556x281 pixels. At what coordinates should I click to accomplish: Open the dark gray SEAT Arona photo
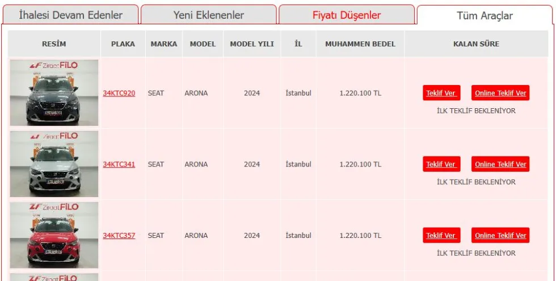[x=54, y=93]
